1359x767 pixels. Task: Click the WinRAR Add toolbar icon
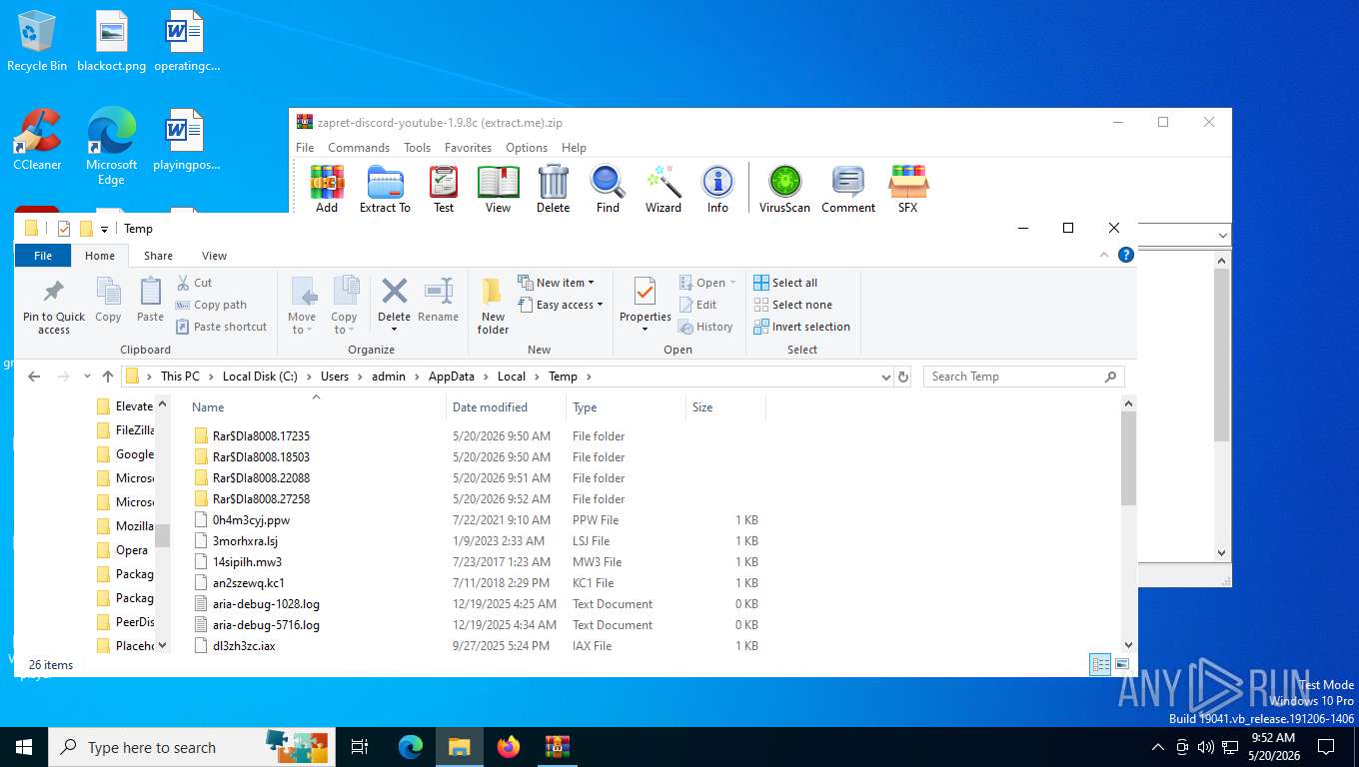[327, 190]
